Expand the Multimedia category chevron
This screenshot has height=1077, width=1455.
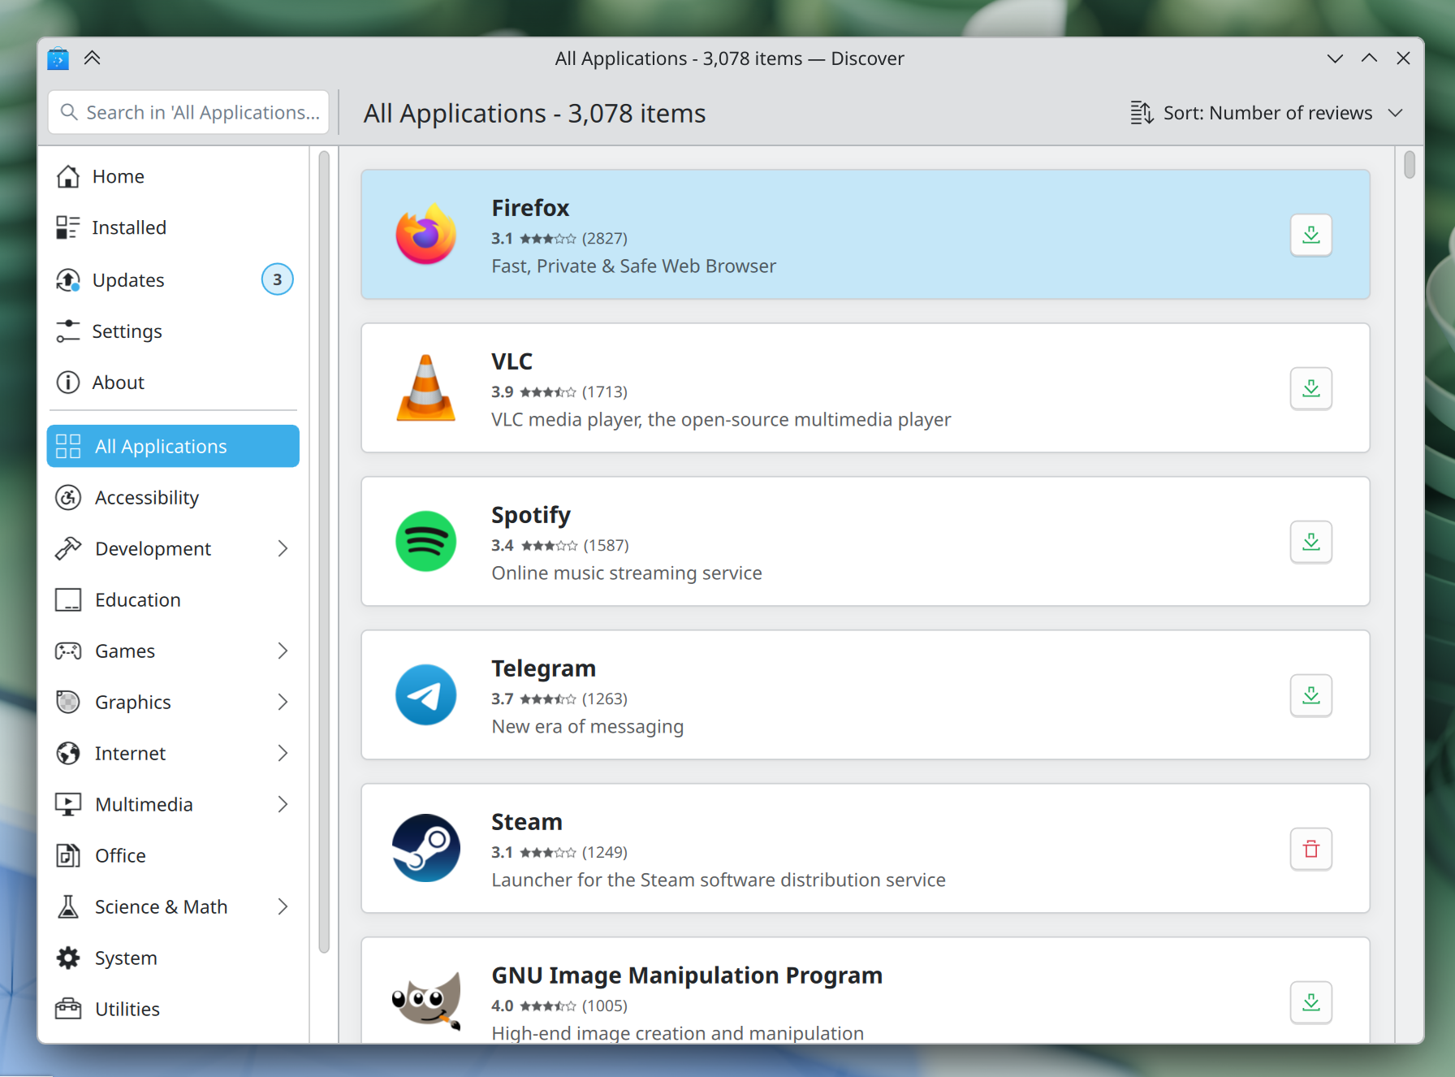[x=283, y=805]
